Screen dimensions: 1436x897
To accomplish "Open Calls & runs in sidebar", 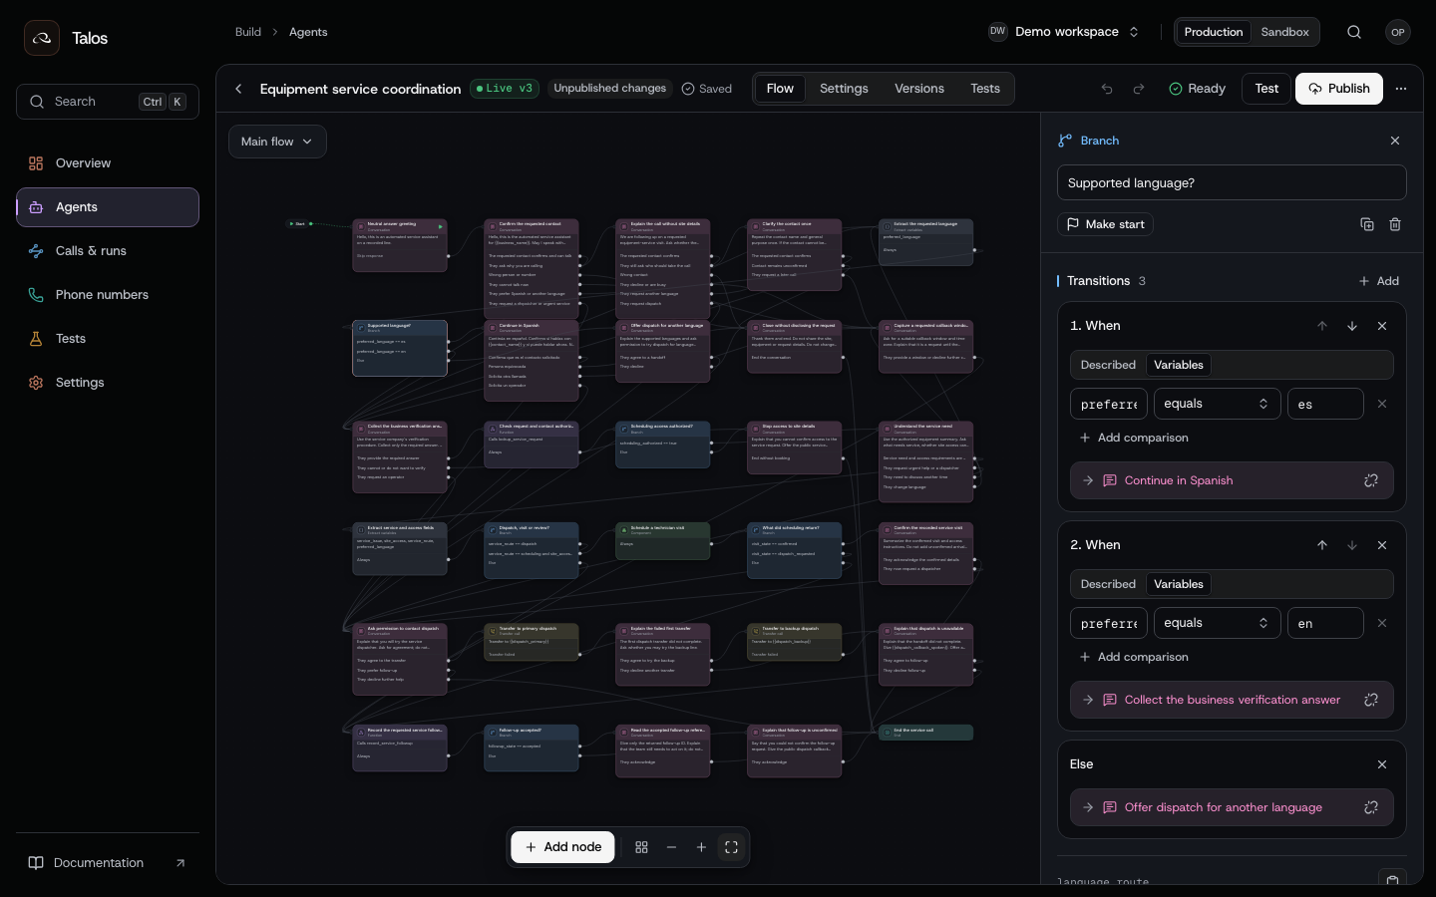I will click(108, 251).
